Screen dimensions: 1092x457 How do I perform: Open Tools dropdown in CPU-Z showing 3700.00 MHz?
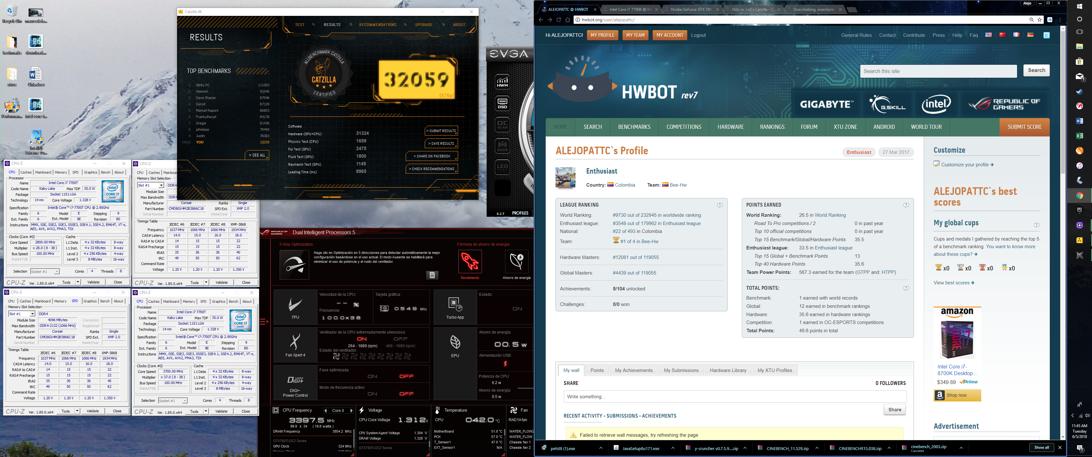coord(206,411)
